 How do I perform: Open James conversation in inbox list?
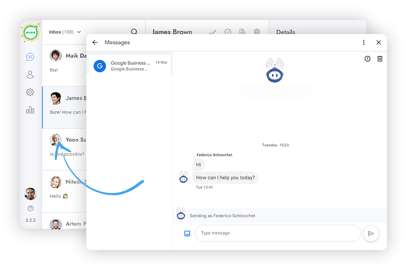64,107
